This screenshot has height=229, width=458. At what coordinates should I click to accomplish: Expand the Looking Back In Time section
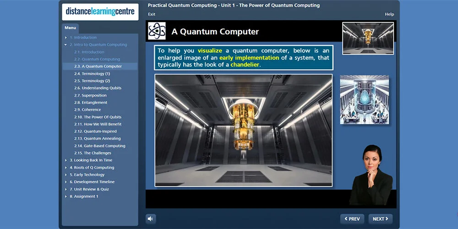66,160
